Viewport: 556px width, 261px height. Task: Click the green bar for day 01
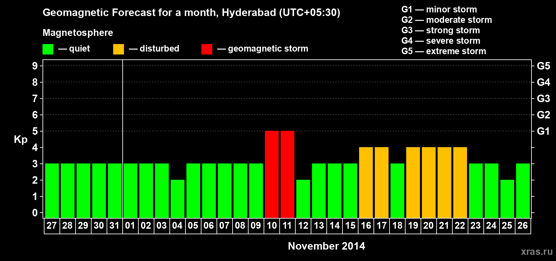(130, 191)
